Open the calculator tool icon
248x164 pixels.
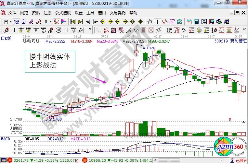coord(196,22)
